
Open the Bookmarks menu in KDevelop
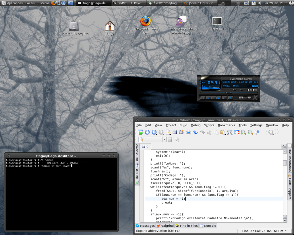click(x=226, y=125)
